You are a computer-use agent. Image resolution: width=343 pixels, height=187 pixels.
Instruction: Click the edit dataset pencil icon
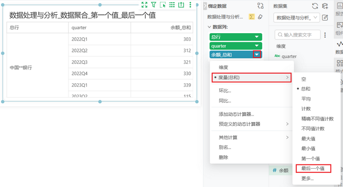[325, 17]
